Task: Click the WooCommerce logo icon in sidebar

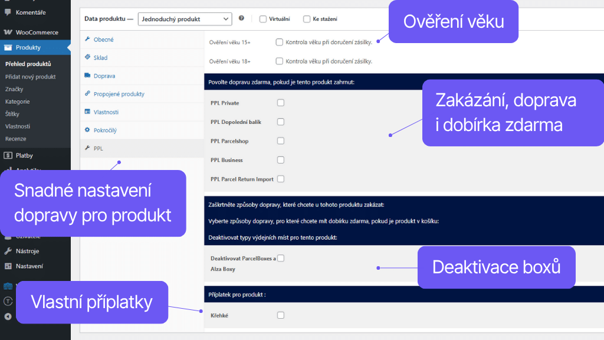Action: pyautogui.click(x=8, y=32)
